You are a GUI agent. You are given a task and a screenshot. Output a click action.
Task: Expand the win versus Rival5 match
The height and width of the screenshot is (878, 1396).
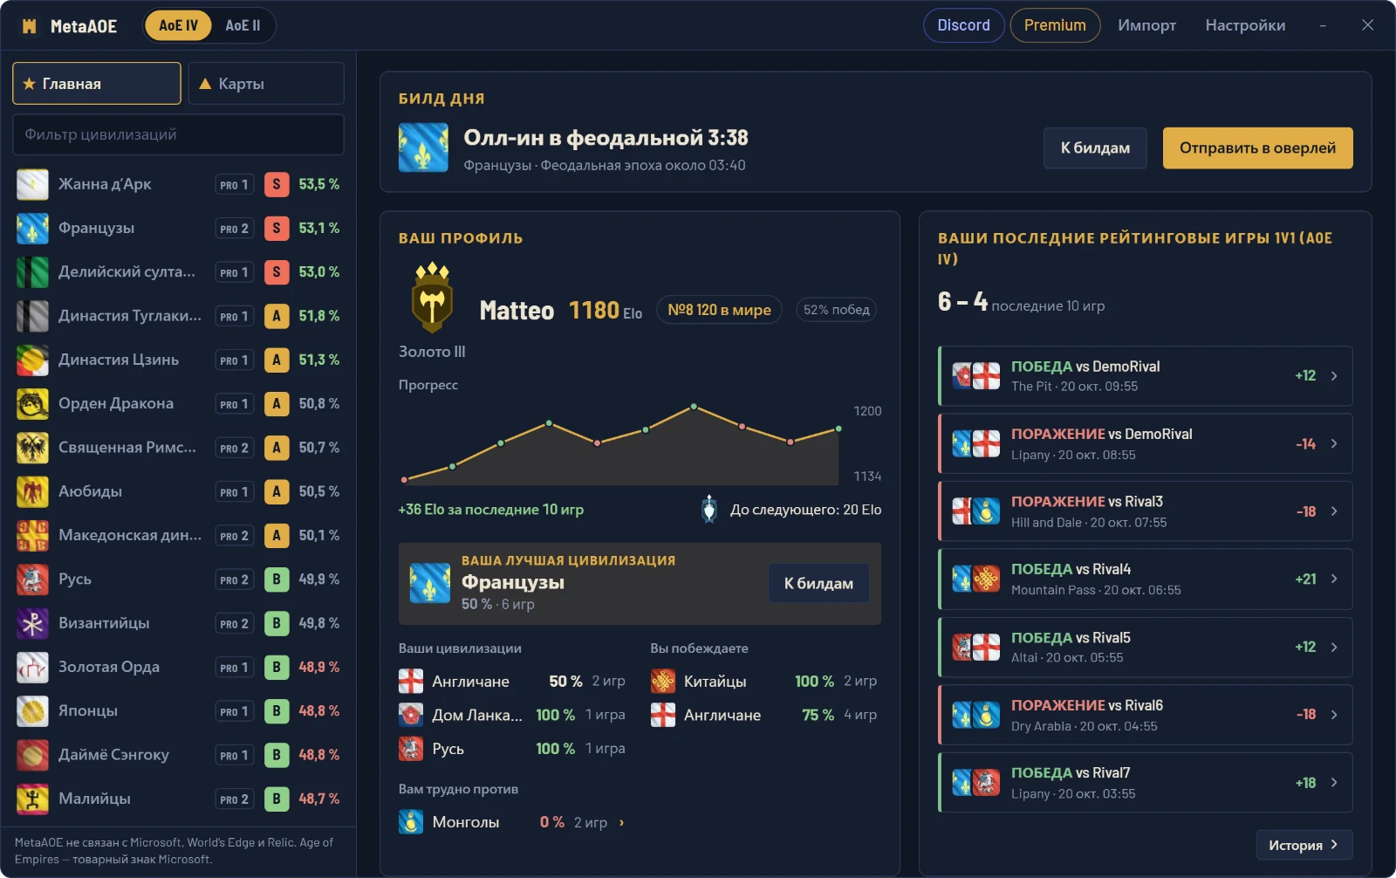click(1146, 648)
